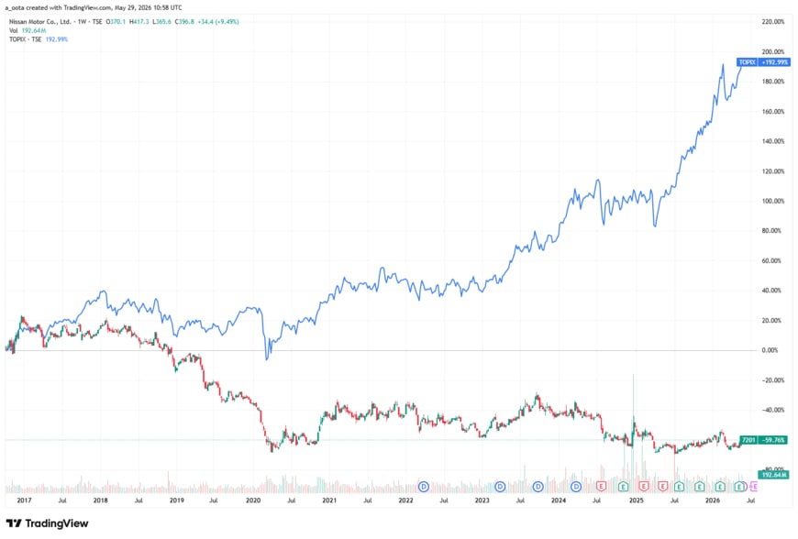Viewport: 798px width, 539px height.
Task: Click the TradingView logo
Action: point(48,523)
